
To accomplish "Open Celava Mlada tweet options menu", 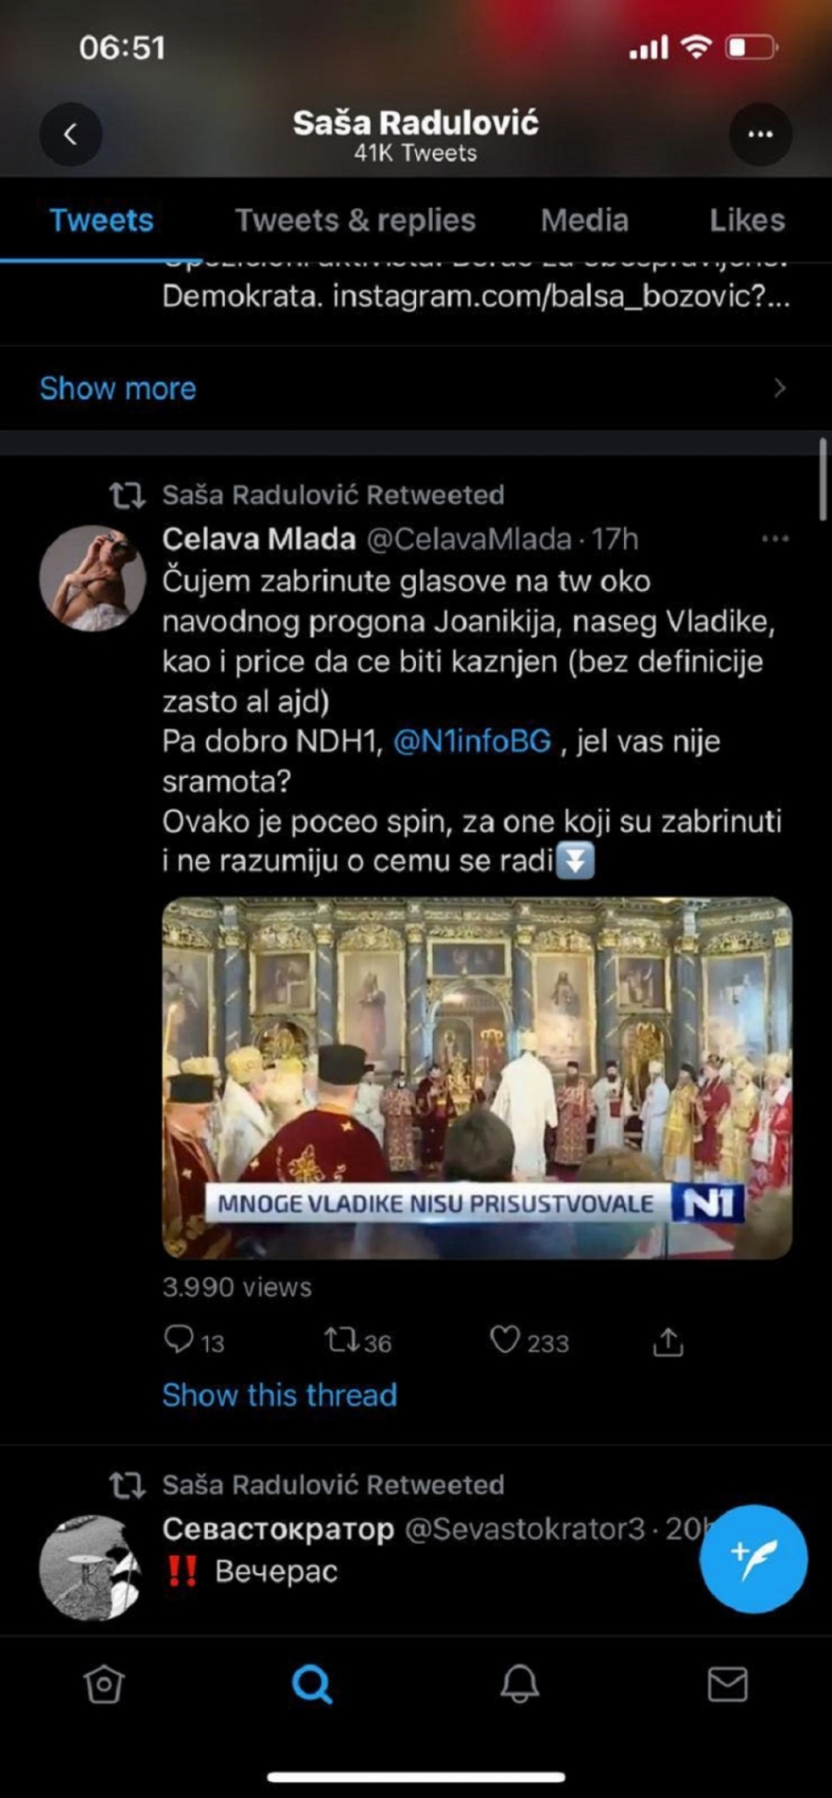I will click(x=775, y=539).
